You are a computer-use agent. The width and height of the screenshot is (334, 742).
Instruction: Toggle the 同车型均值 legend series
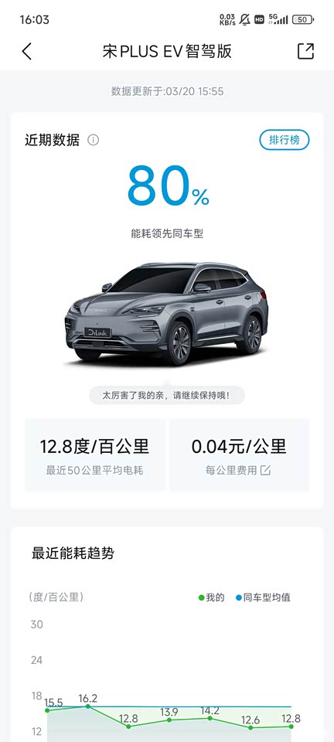click(264, 597)
